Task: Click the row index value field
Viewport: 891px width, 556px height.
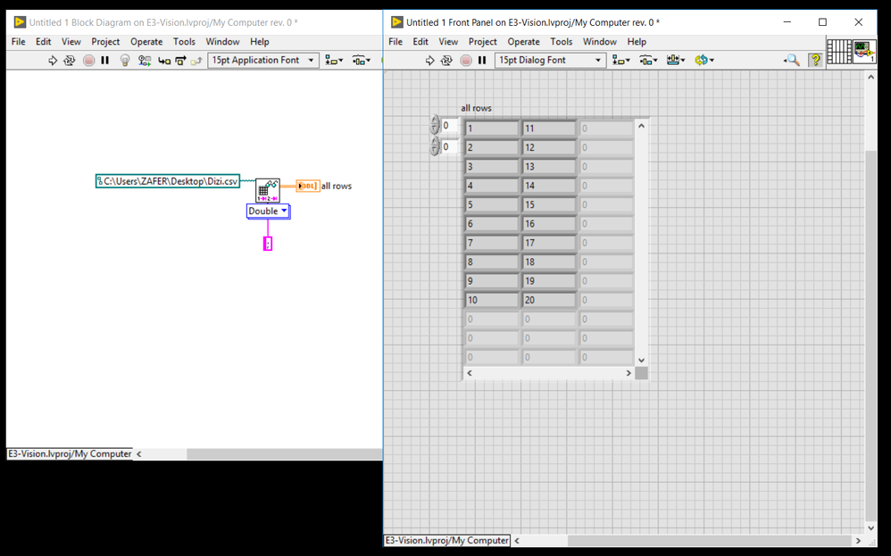Action: [449, 126]
